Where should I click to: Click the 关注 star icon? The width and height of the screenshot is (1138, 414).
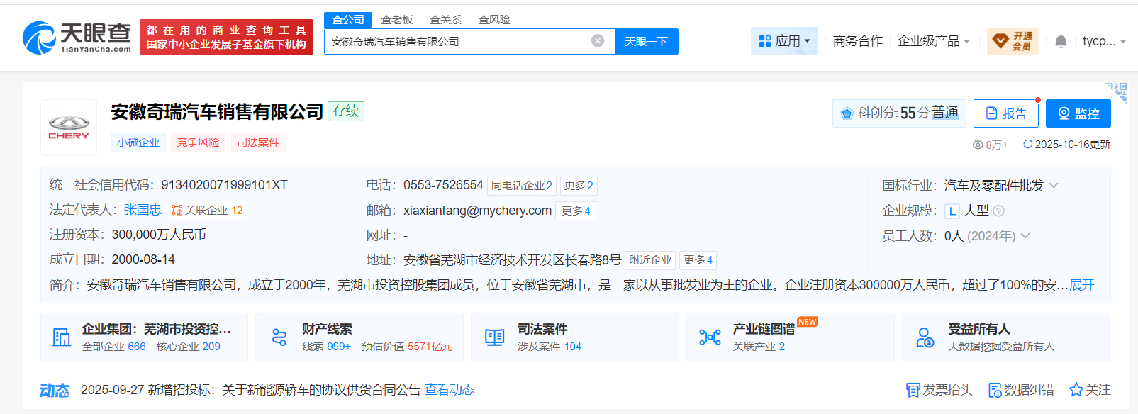coord(1076,390)
